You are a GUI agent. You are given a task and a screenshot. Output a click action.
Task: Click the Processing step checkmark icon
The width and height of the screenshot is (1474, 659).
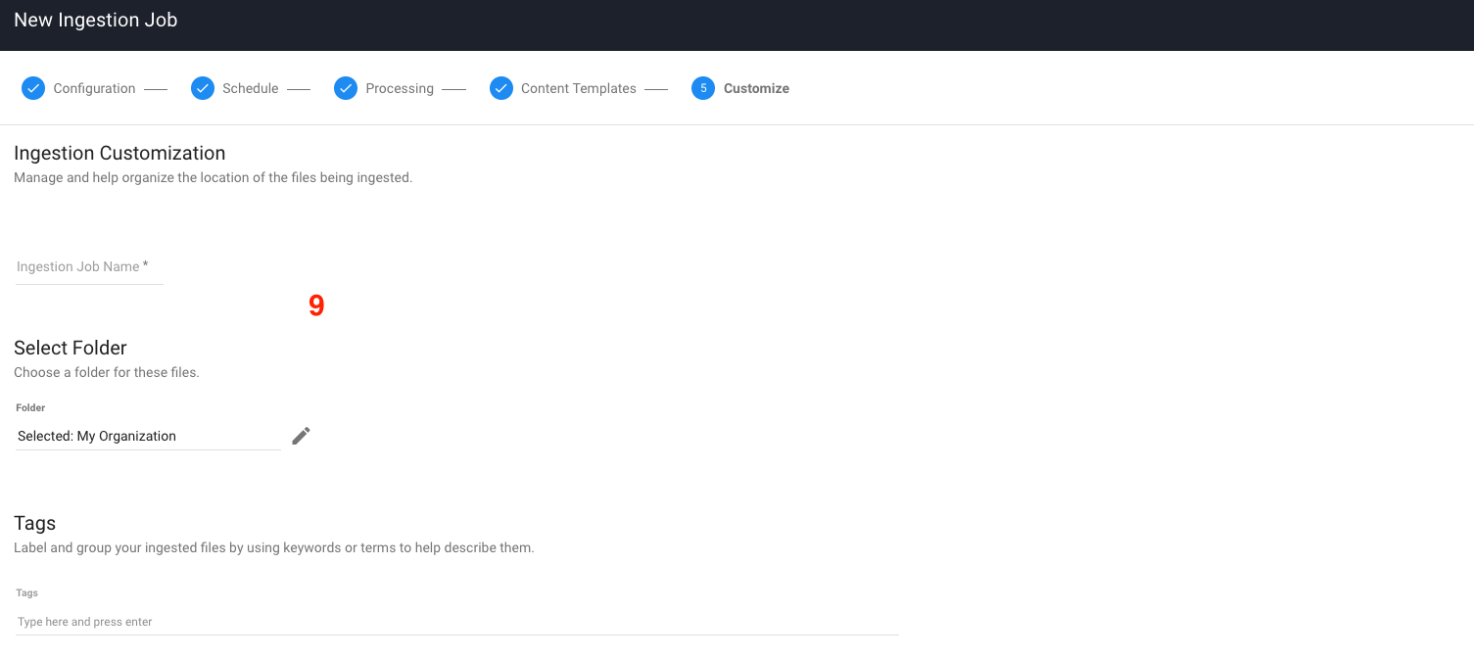[346, 88]
